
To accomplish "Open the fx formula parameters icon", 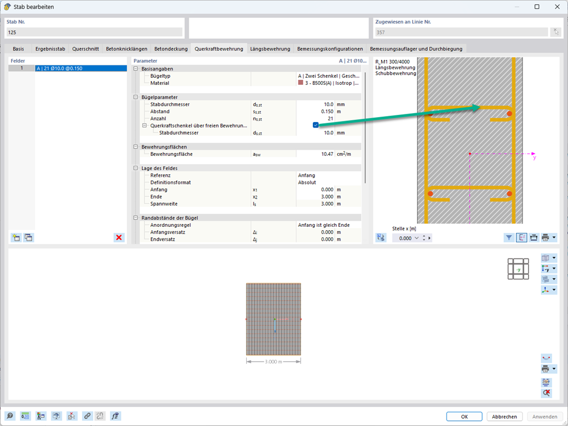I will pyautogui.click(x=115, y=416).
